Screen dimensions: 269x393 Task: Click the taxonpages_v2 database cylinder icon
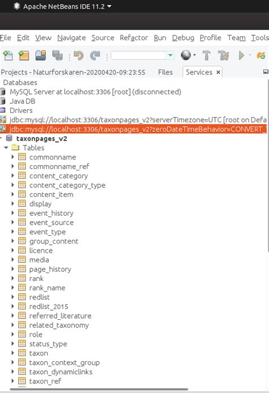(9, 139)
